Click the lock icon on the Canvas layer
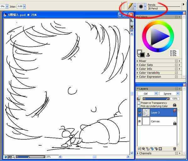The image size is (188, 161). pos(175,123)
